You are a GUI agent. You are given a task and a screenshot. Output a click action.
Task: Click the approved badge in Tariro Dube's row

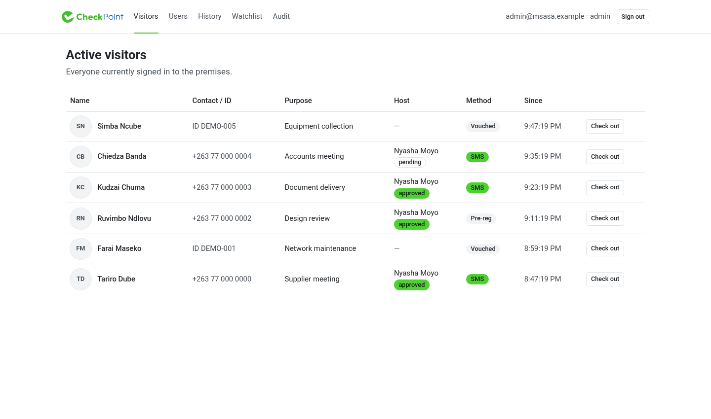coord(412,285)
